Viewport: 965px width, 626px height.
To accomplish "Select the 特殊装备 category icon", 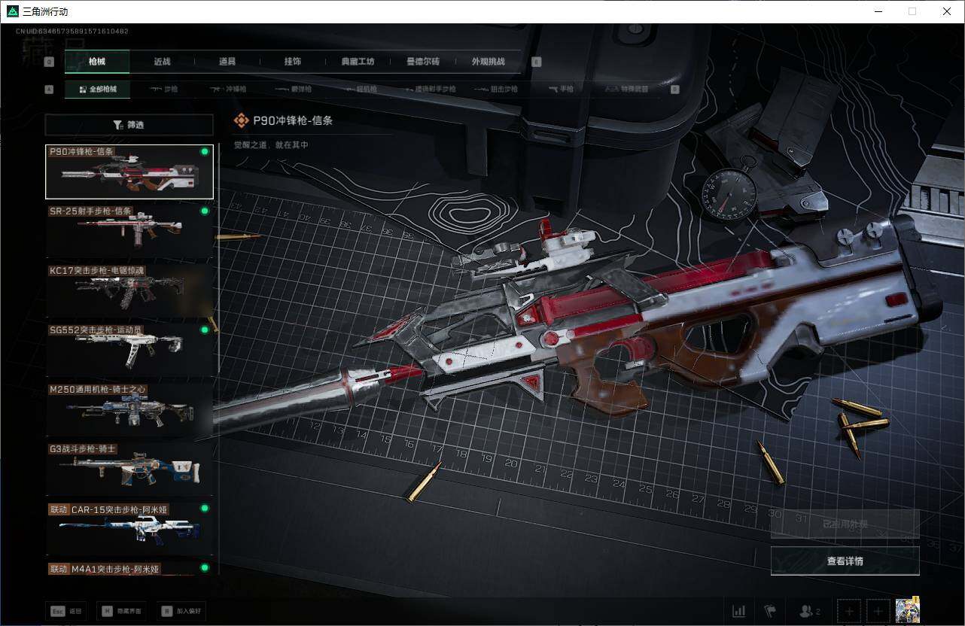I will [x=625, y=89].
